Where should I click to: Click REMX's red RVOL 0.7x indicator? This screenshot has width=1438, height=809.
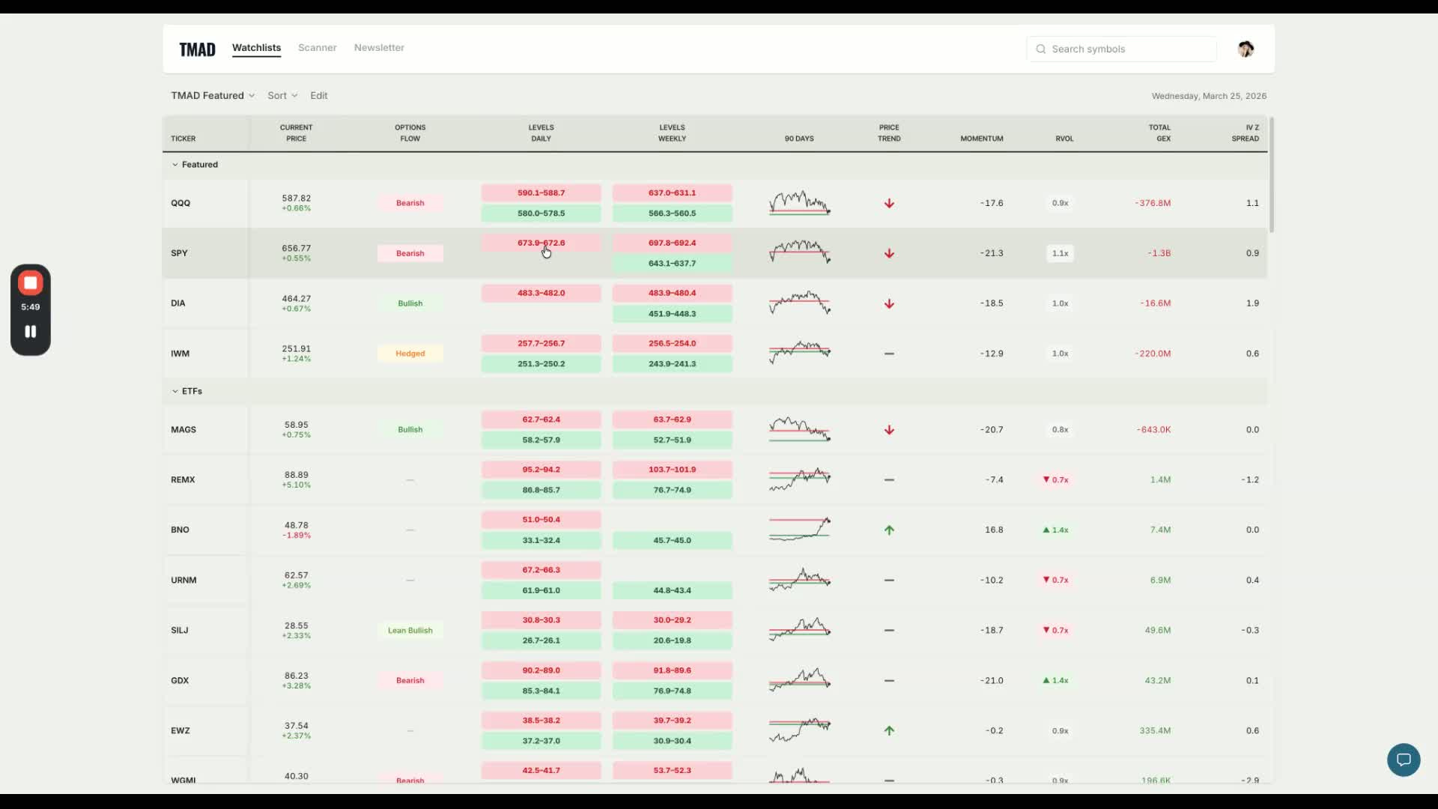tap(1055, 479)
